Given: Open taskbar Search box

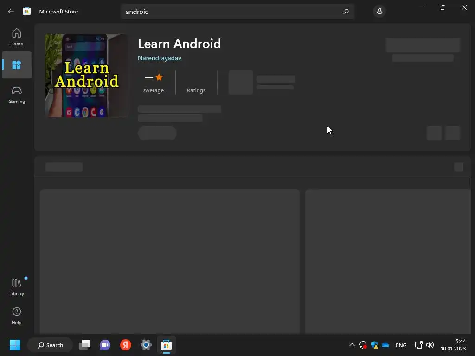Looking at the screenshot, I should coord(50,345).
